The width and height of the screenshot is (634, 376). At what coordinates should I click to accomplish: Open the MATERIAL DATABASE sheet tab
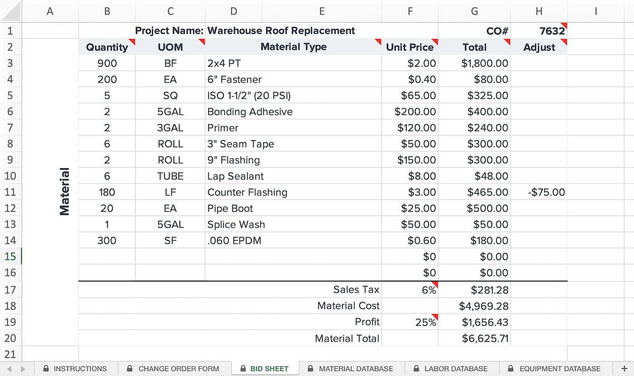point(351,369)
